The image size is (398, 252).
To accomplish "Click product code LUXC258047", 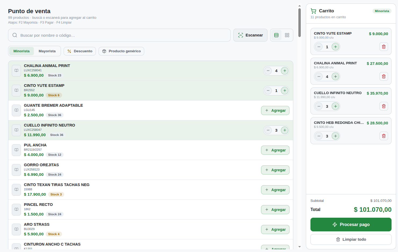I will [x=33, y=130].
